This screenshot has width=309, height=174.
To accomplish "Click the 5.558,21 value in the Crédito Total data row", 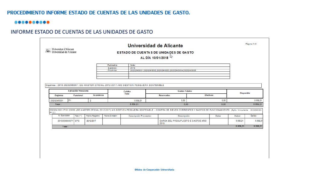I will [138, 101].
